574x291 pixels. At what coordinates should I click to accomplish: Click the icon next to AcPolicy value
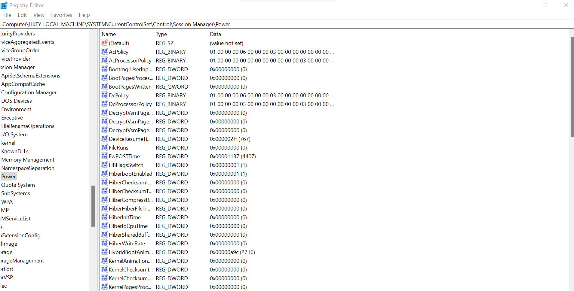pyautogui.click(x=104, y=52)
